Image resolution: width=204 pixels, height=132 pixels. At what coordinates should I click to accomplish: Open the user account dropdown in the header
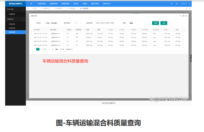point(184,4)
